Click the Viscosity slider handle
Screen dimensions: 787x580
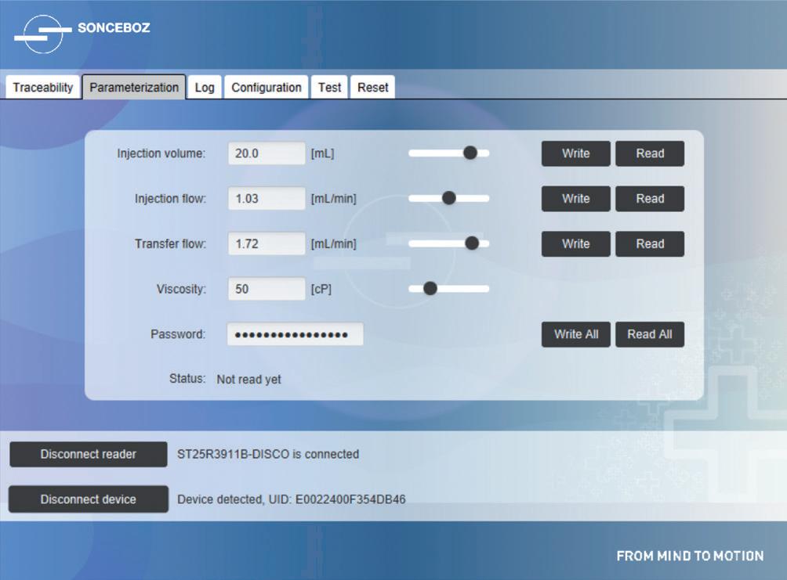[x=430, y=288]
